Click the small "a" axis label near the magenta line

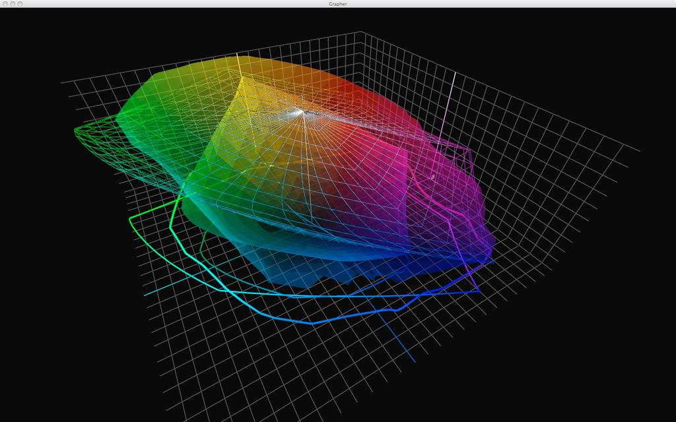click(x=433, y=177)
